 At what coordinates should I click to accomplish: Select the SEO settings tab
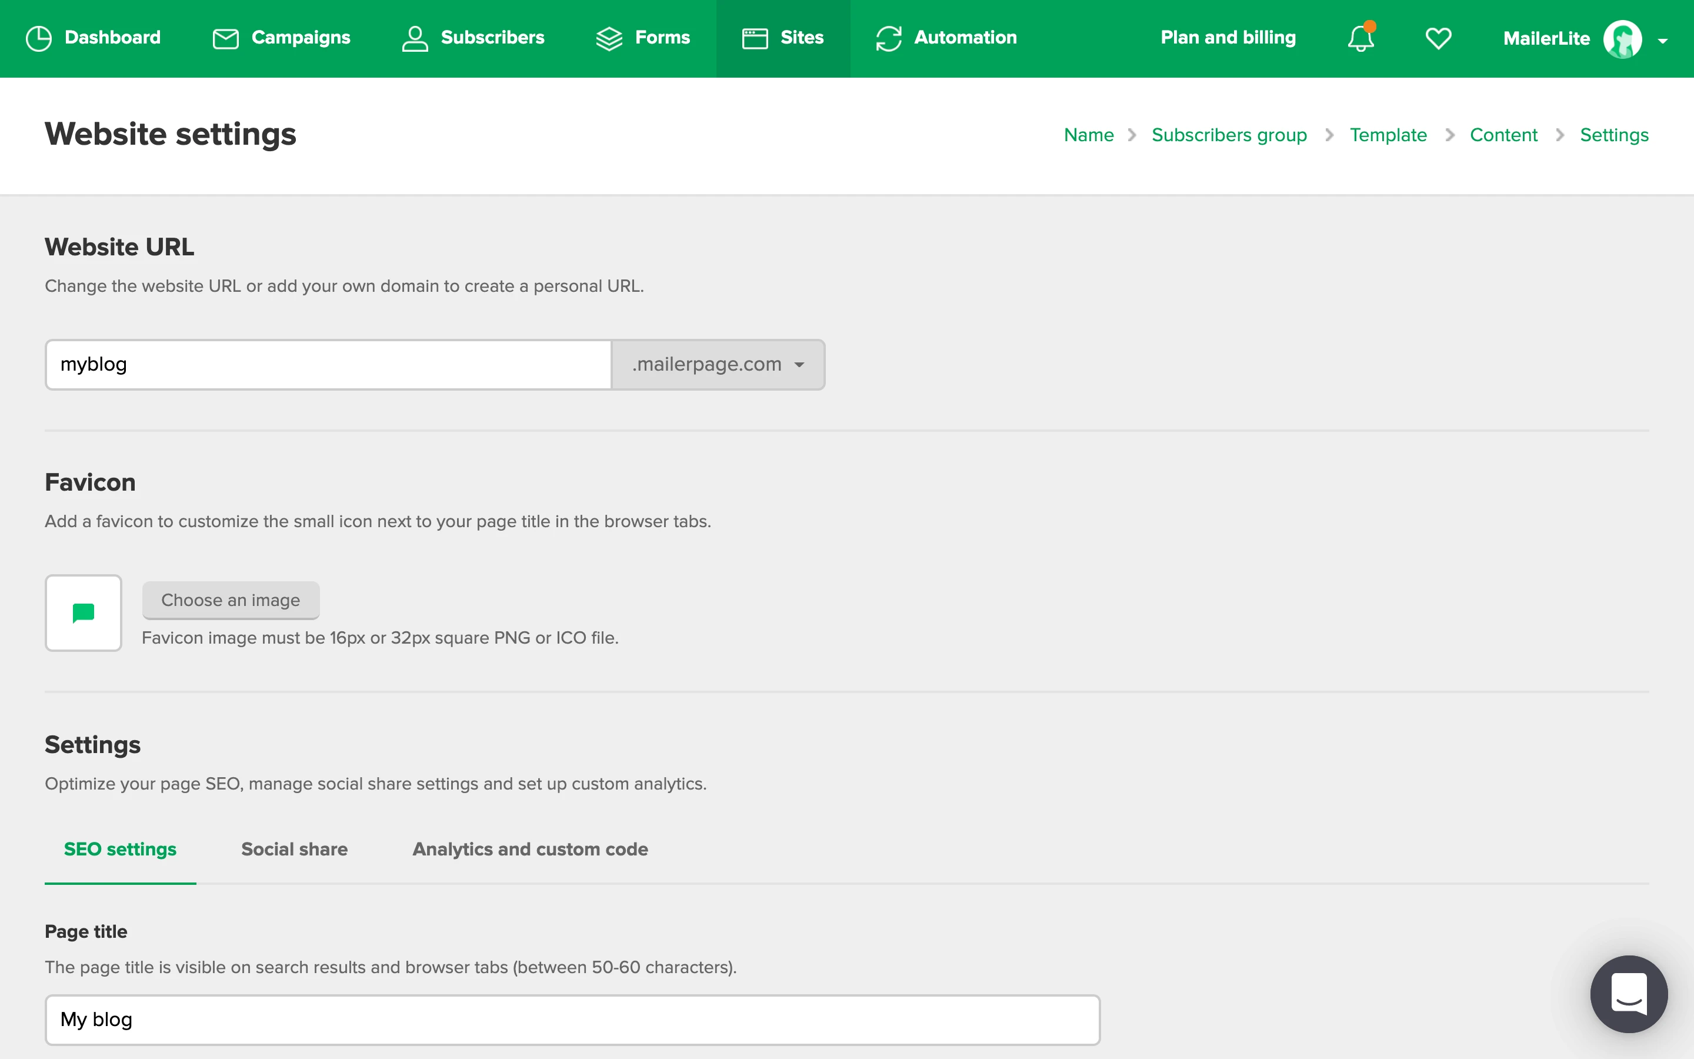[121, 849]
